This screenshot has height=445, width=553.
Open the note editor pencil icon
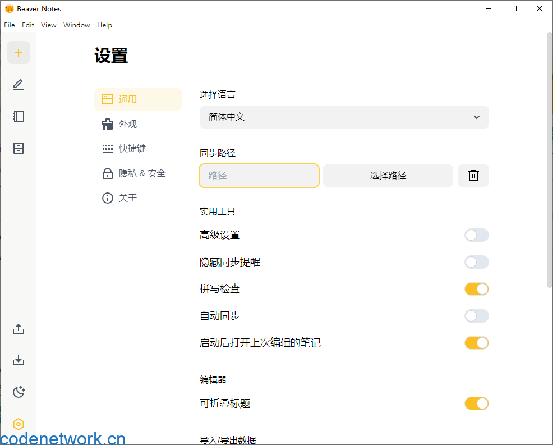19,85
